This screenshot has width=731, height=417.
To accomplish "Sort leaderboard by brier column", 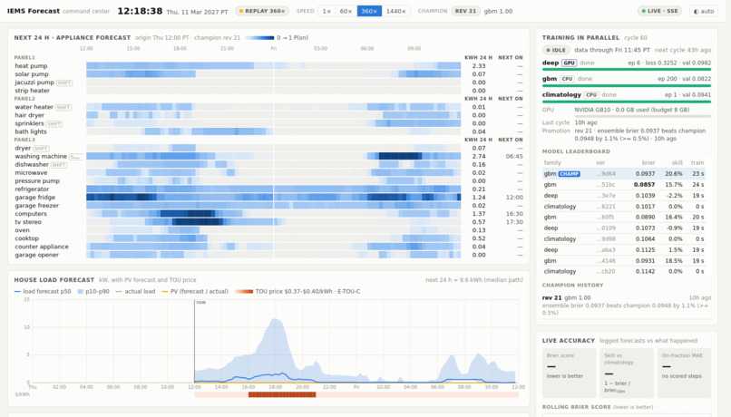I will point(648,162).
